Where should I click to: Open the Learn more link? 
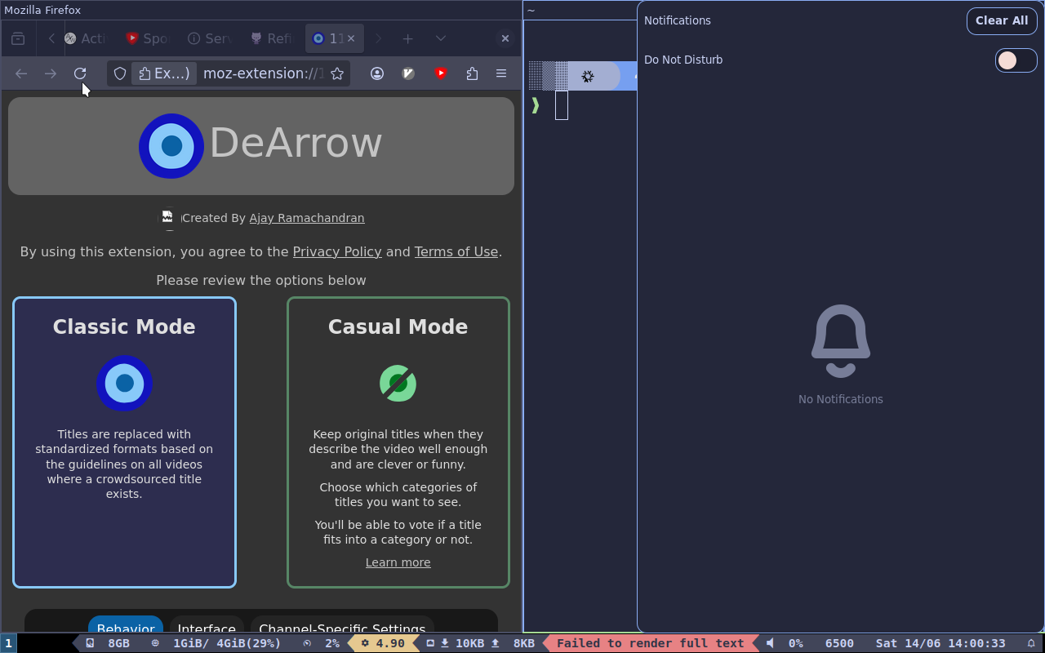point(398,562)
